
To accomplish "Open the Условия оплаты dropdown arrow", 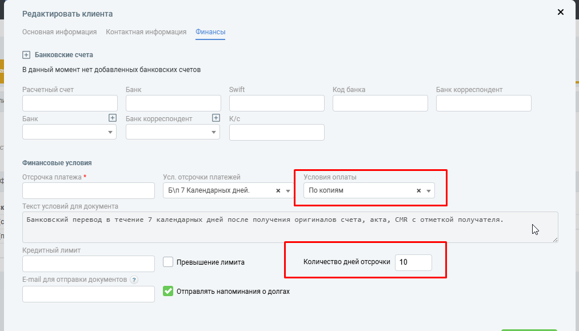I will [x=429, y=191].
